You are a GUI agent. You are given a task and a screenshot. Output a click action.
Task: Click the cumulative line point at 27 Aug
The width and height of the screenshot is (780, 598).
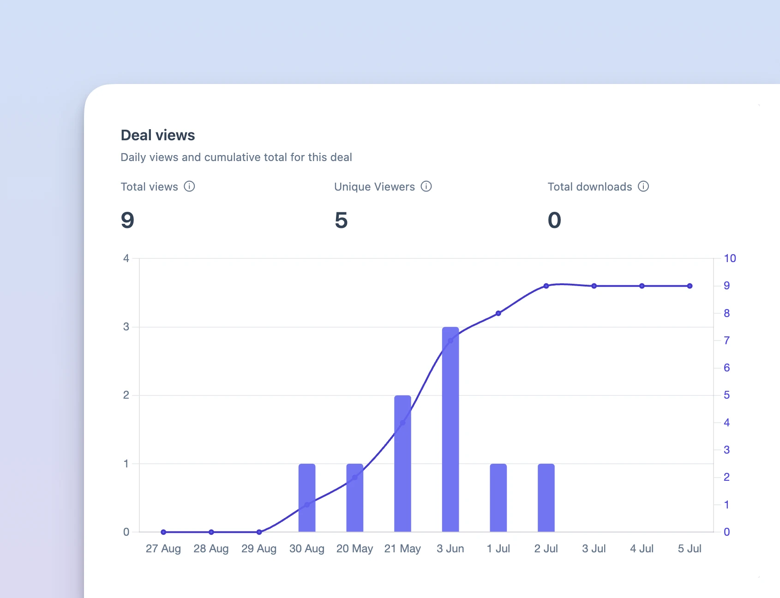[x=163, y=532]
